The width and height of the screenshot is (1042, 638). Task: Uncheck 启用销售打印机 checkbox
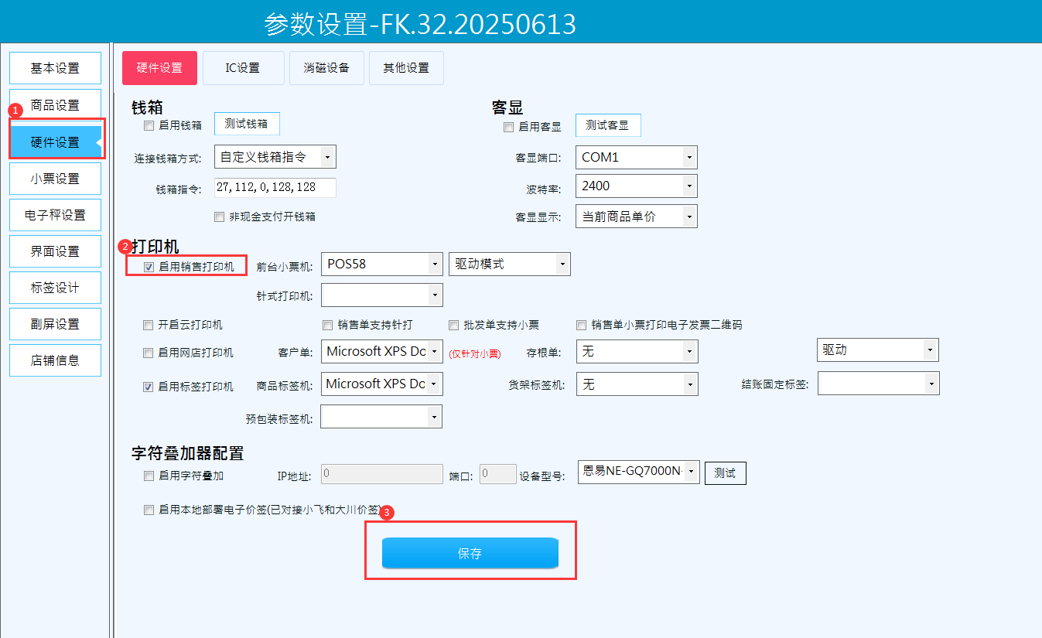[x=149, y=267]
